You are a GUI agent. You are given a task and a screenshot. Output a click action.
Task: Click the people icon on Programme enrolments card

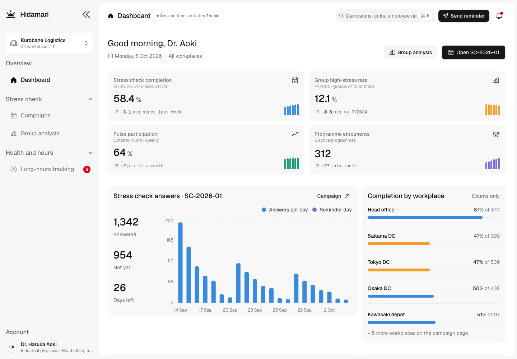(496, 134)
